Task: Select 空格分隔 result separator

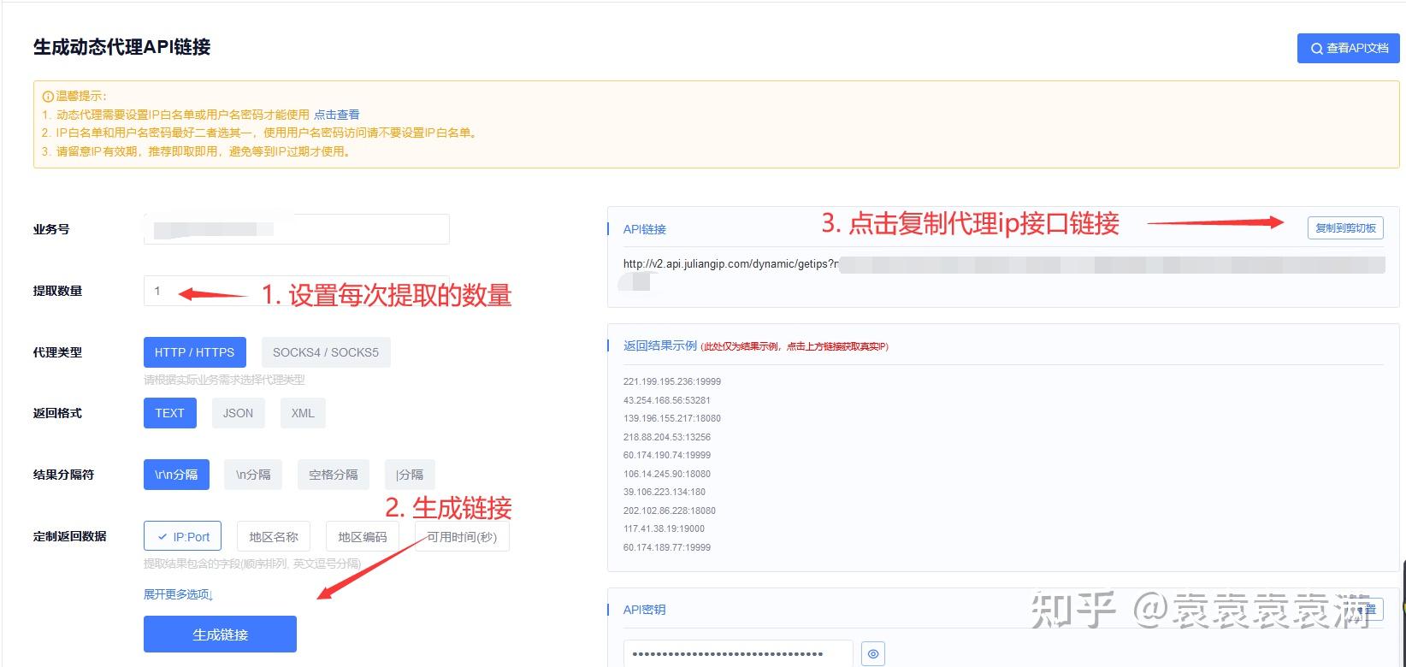Action: (333, 475)
